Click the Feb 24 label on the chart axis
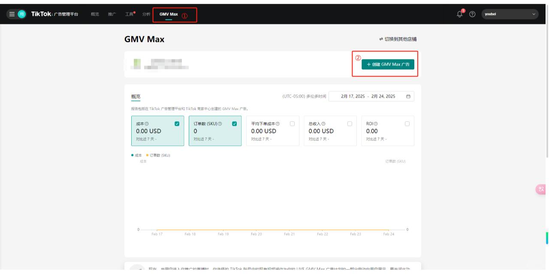 [389, 234]
